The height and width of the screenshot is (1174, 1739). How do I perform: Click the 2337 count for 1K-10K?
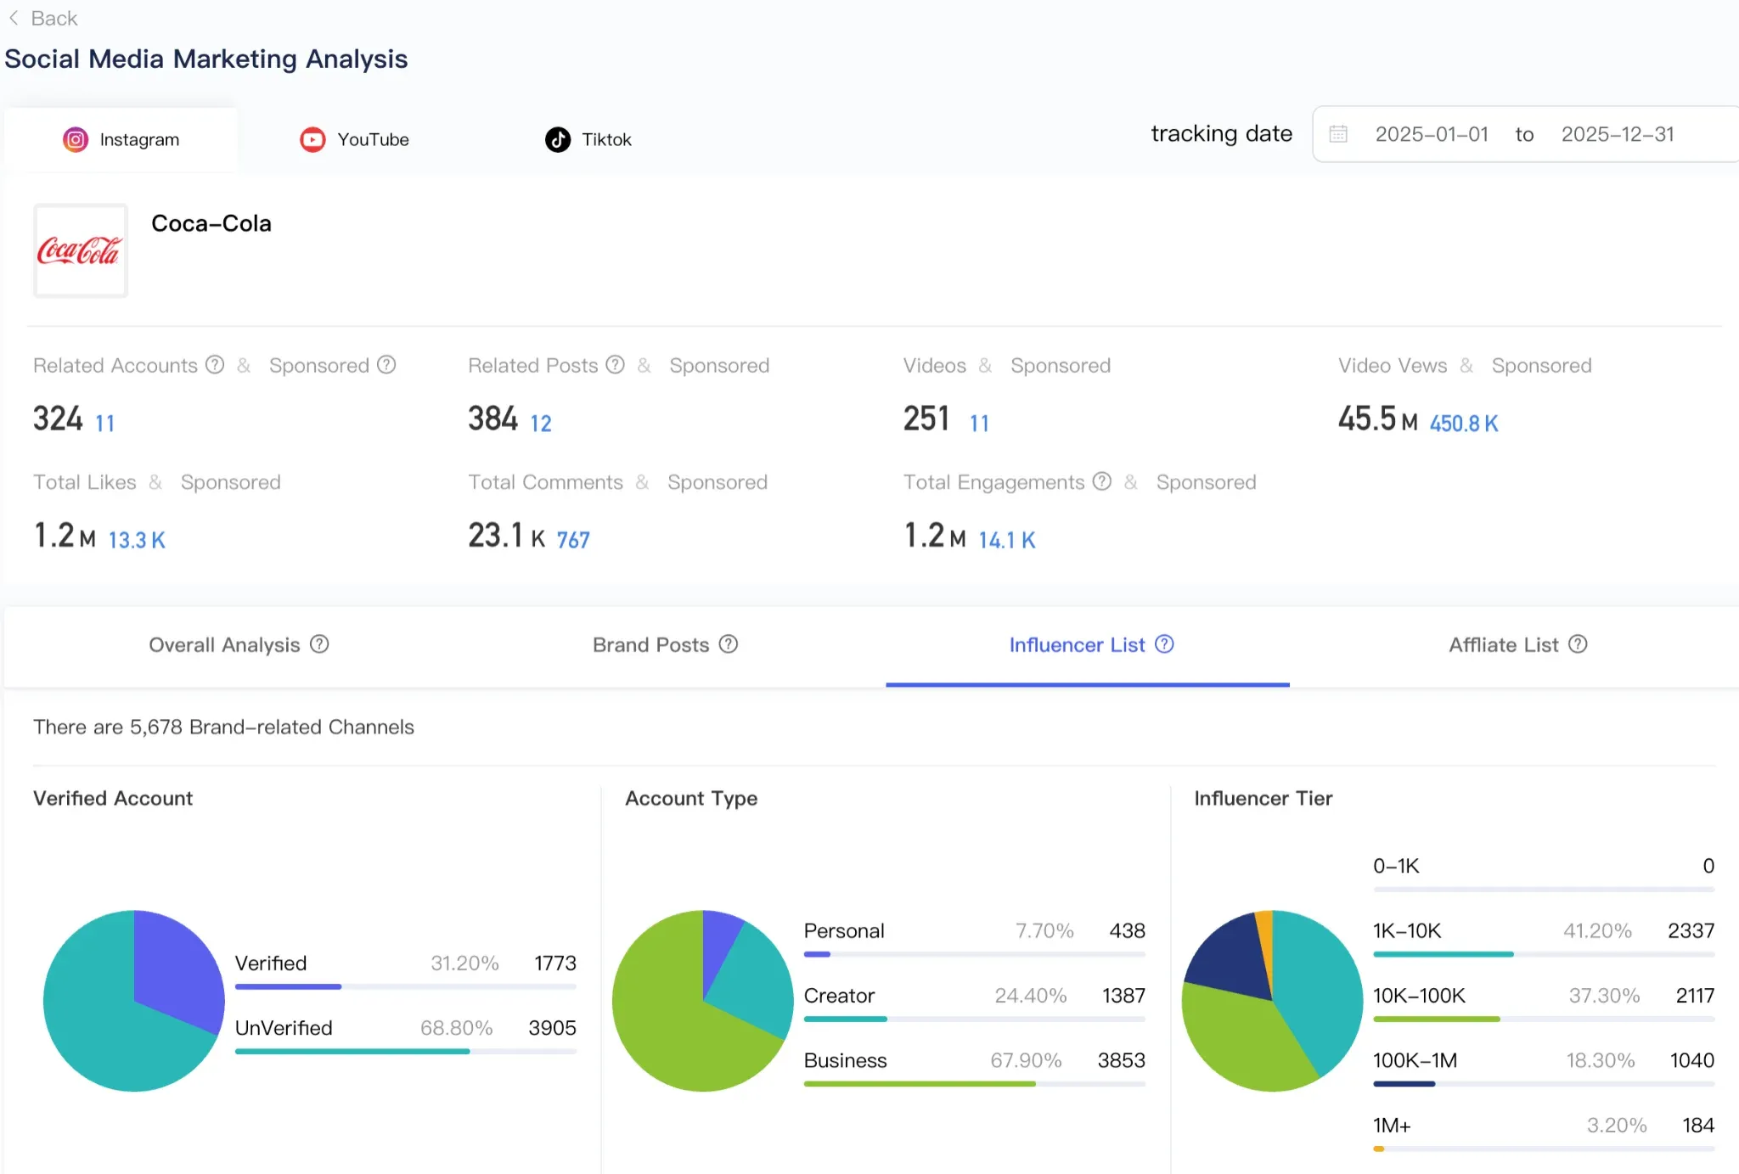(x=1691, y=930)
